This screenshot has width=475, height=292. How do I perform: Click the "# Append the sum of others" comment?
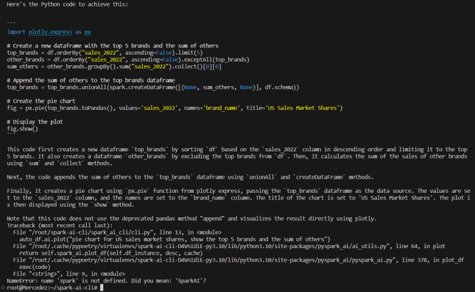click(x=91, y=80)
